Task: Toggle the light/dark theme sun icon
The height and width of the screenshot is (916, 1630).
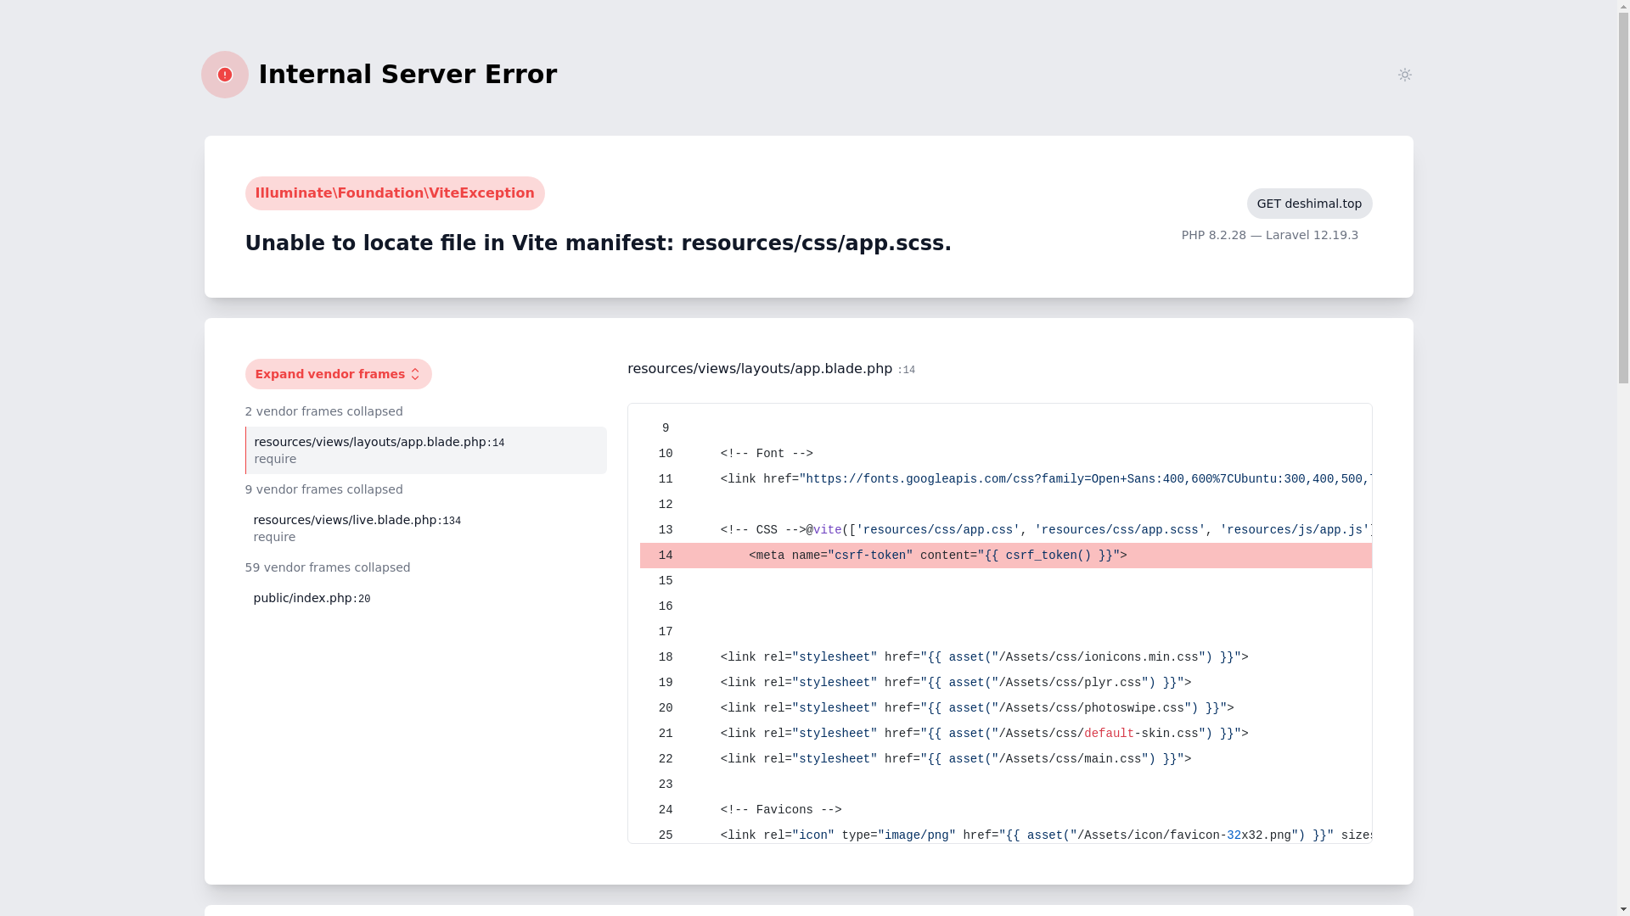Action: pos(1405,75)
